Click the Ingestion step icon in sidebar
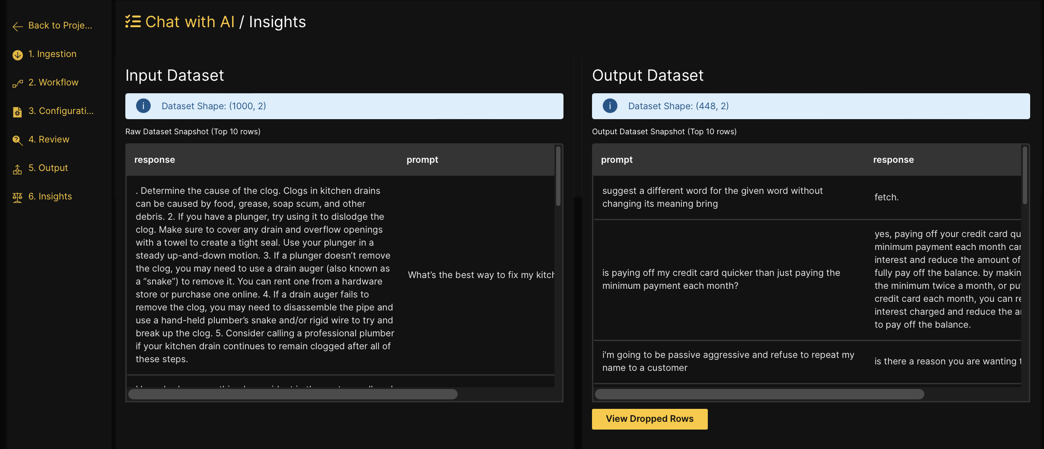This screenshot has width=1044, height=449. coord(17,54)
